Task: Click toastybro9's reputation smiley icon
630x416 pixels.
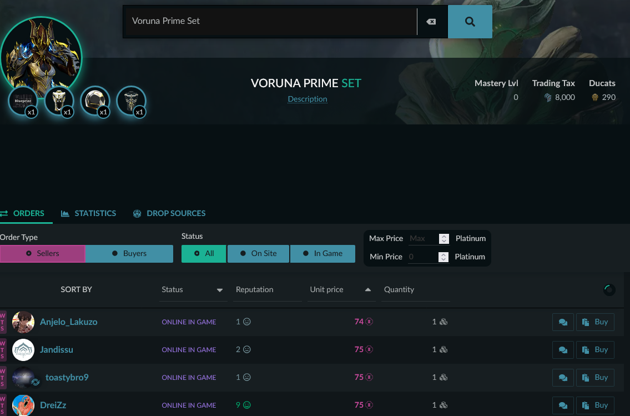Action: click(x=247, y=377)
